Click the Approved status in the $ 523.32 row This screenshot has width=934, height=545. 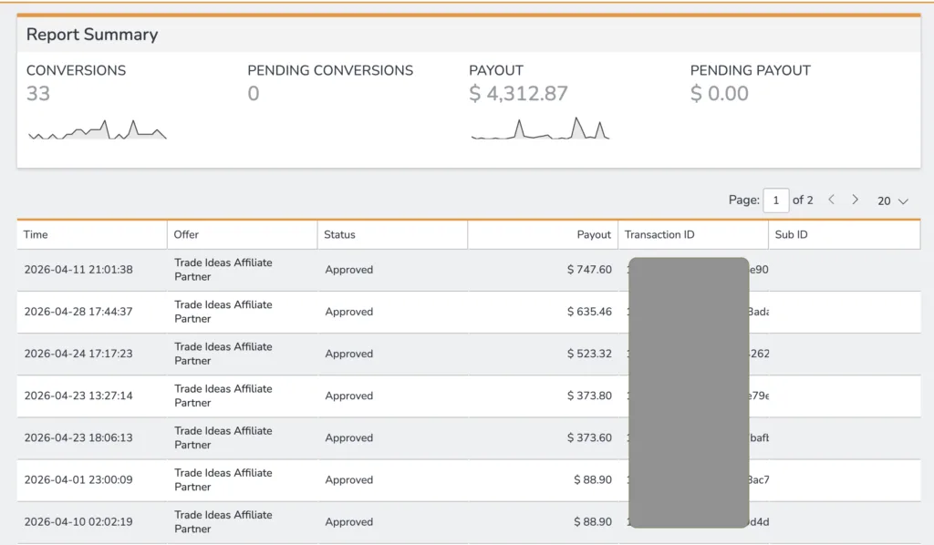(349, 354)
